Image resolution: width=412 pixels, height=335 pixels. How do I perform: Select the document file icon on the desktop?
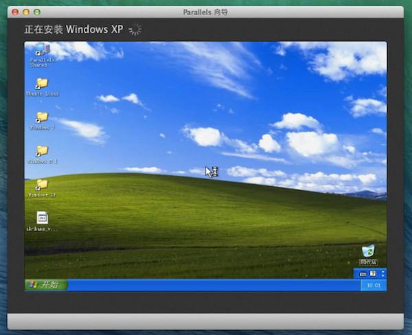[x=43, y=221]
